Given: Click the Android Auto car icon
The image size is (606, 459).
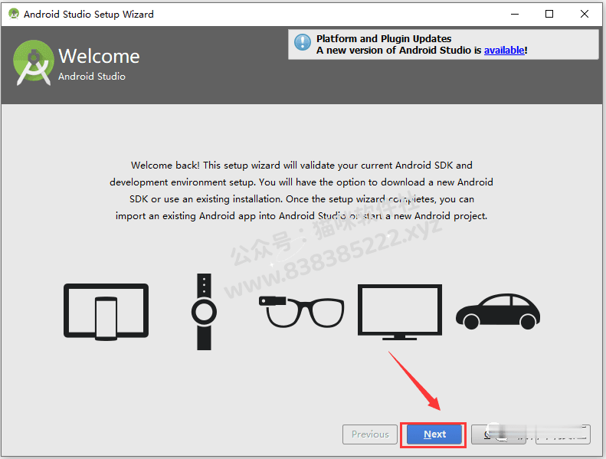Looking at the screenshot, I should [498, 312].
